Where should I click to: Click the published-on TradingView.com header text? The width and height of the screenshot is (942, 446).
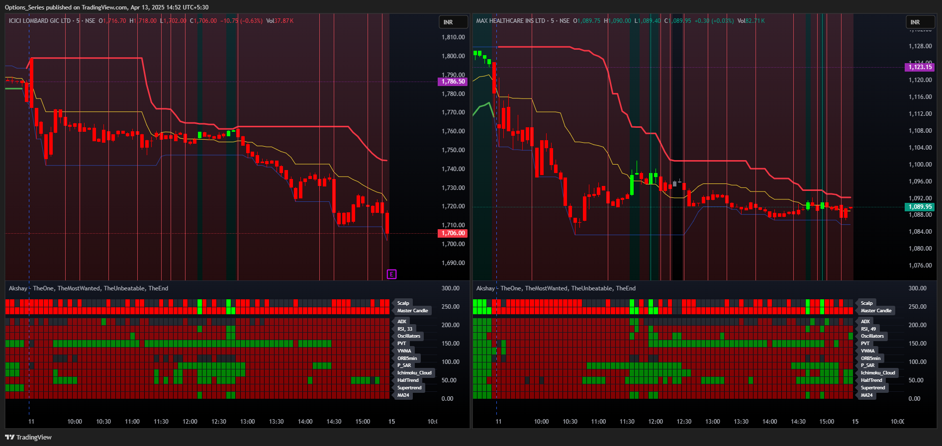[106, 7]
